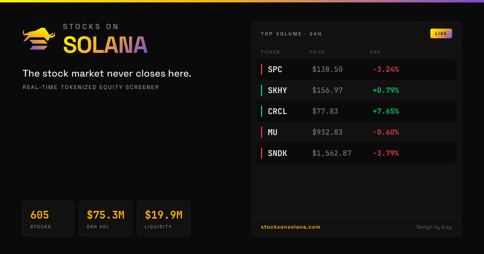Click the golden bull logo icon
Viewport: 484px width, 254px height.
(39, 39)
